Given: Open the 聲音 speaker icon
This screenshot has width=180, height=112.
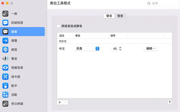Looking at the screenshot, I should coord(5,59).
